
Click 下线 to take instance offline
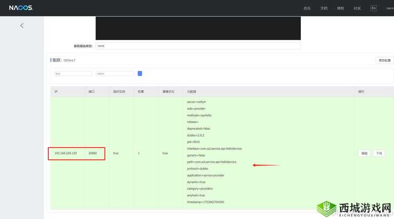coord(379,153)
